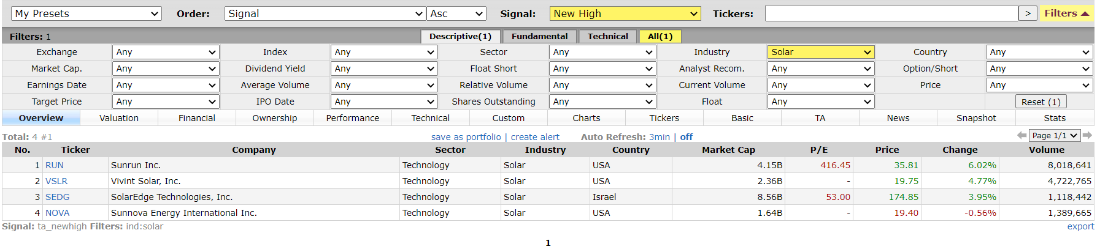The image size is (1108, 252).
Task: Click the save as portfolio link
Action: coord(466,137)
